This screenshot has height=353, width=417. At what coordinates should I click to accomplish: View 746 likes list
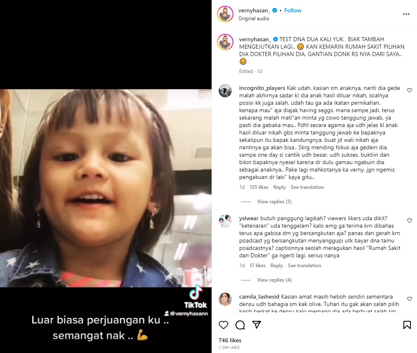click(x=230, y=340)
